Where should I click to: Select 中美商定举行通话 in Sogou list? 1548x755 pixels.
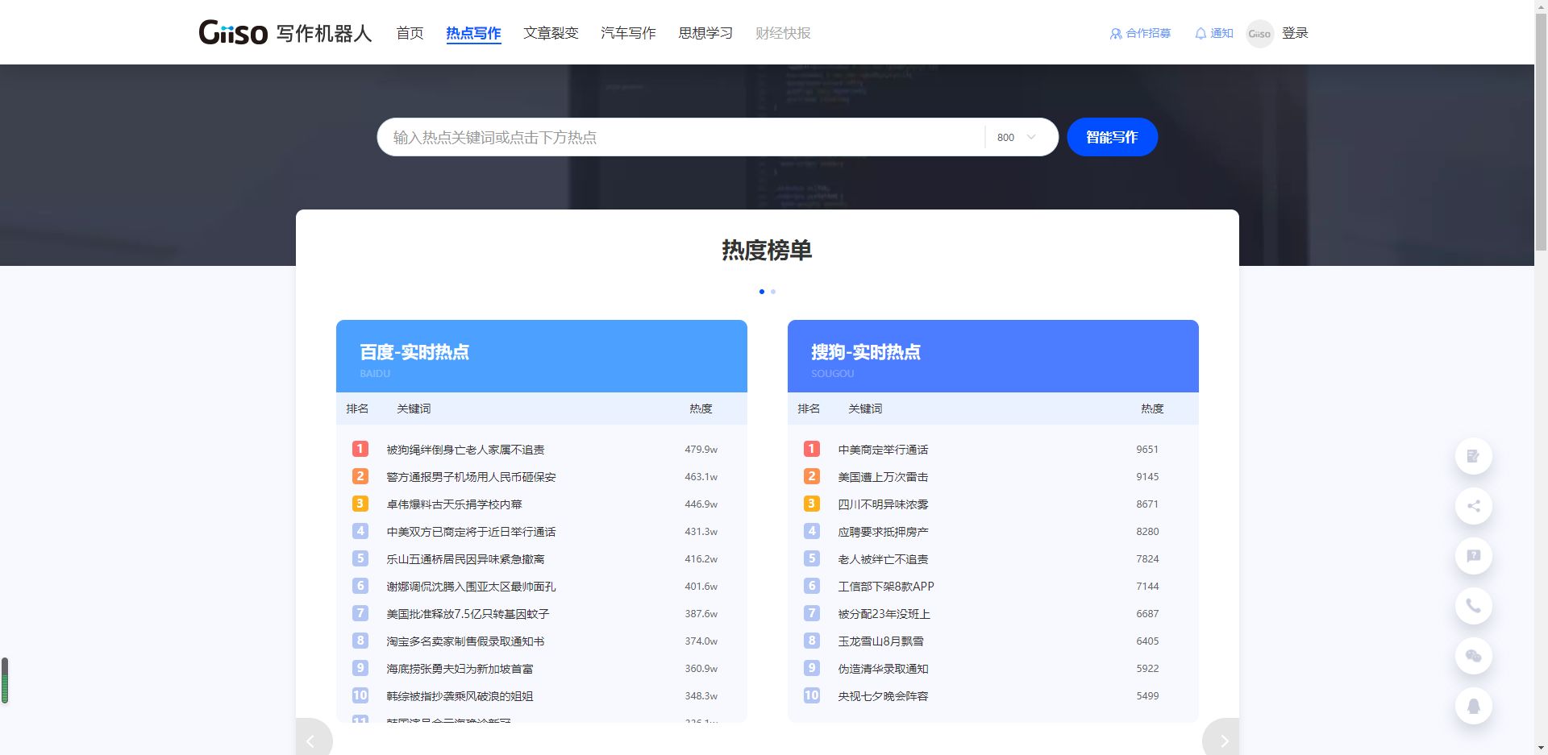(x=883, y=450)
